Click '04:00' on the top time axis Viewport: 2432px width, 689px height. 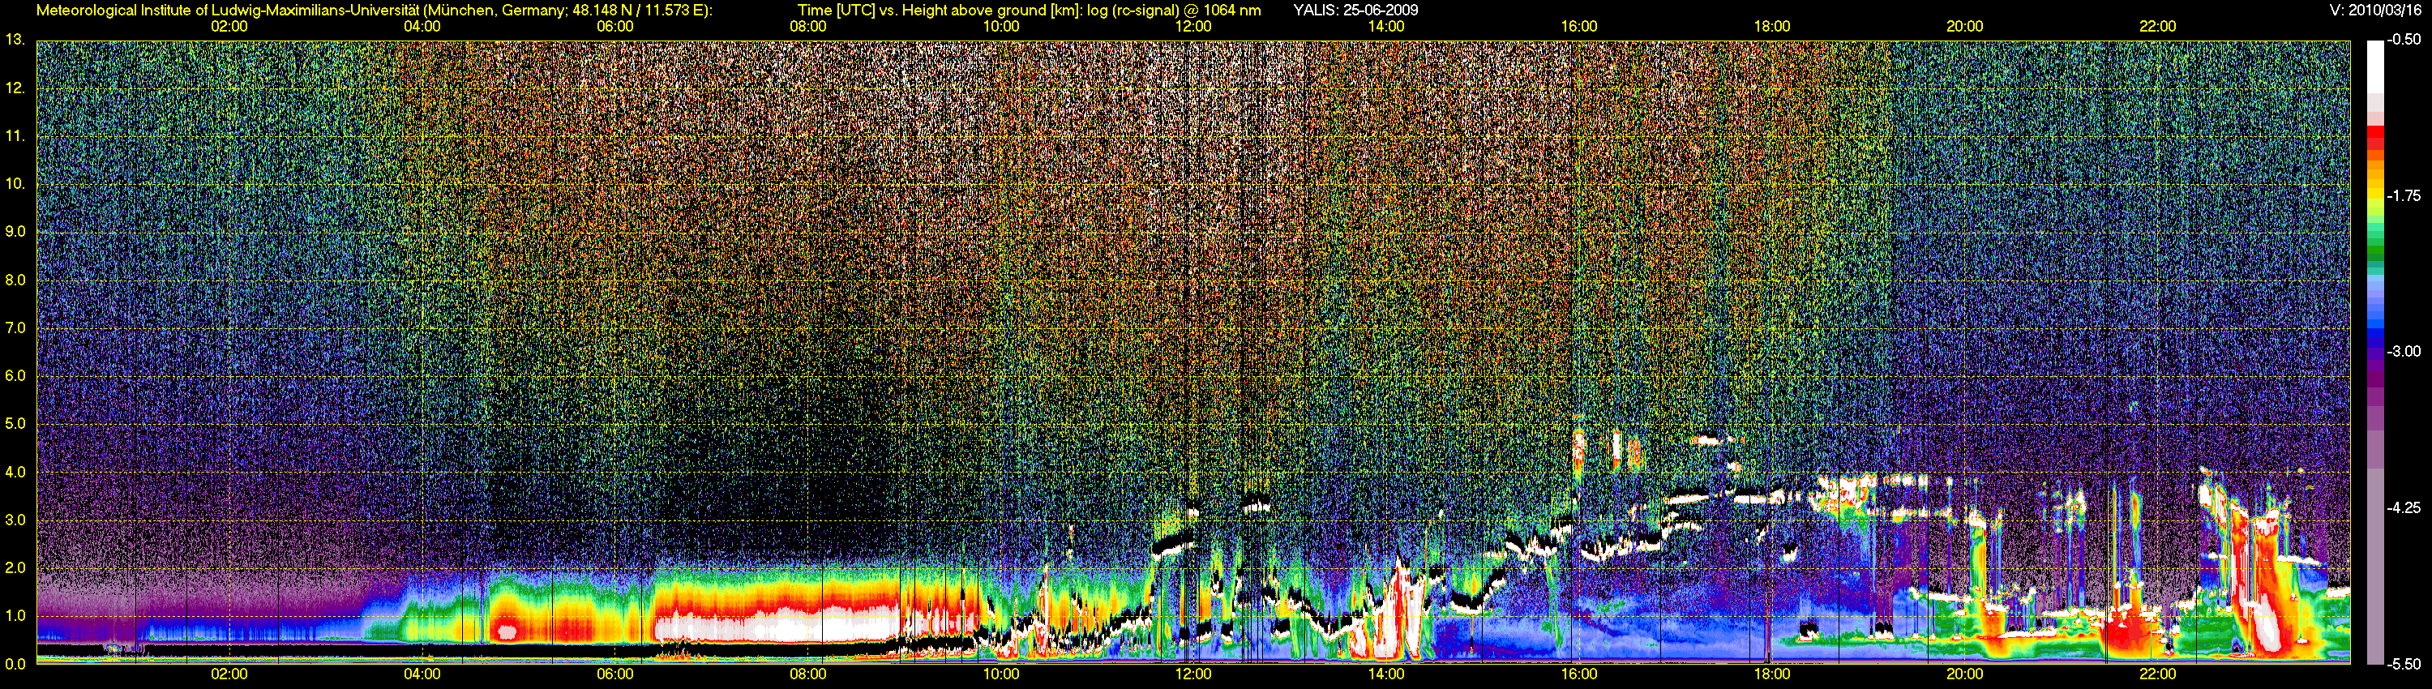pos(422,27)
